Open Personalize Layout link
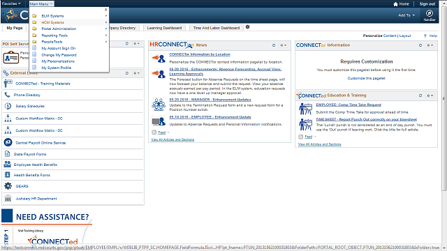 (405, 36)
